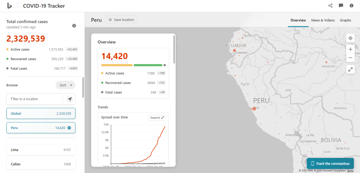The height and width of the screenshot is (173, 360).
Task: Click the Trujillo city label on map
Action: (245, 84)
